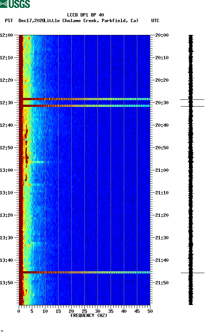Image resolution: width=207 pixels, height=335 pixels.
Task: Click the 21:10 UTC time label
Action: click(x=162, y=193)
